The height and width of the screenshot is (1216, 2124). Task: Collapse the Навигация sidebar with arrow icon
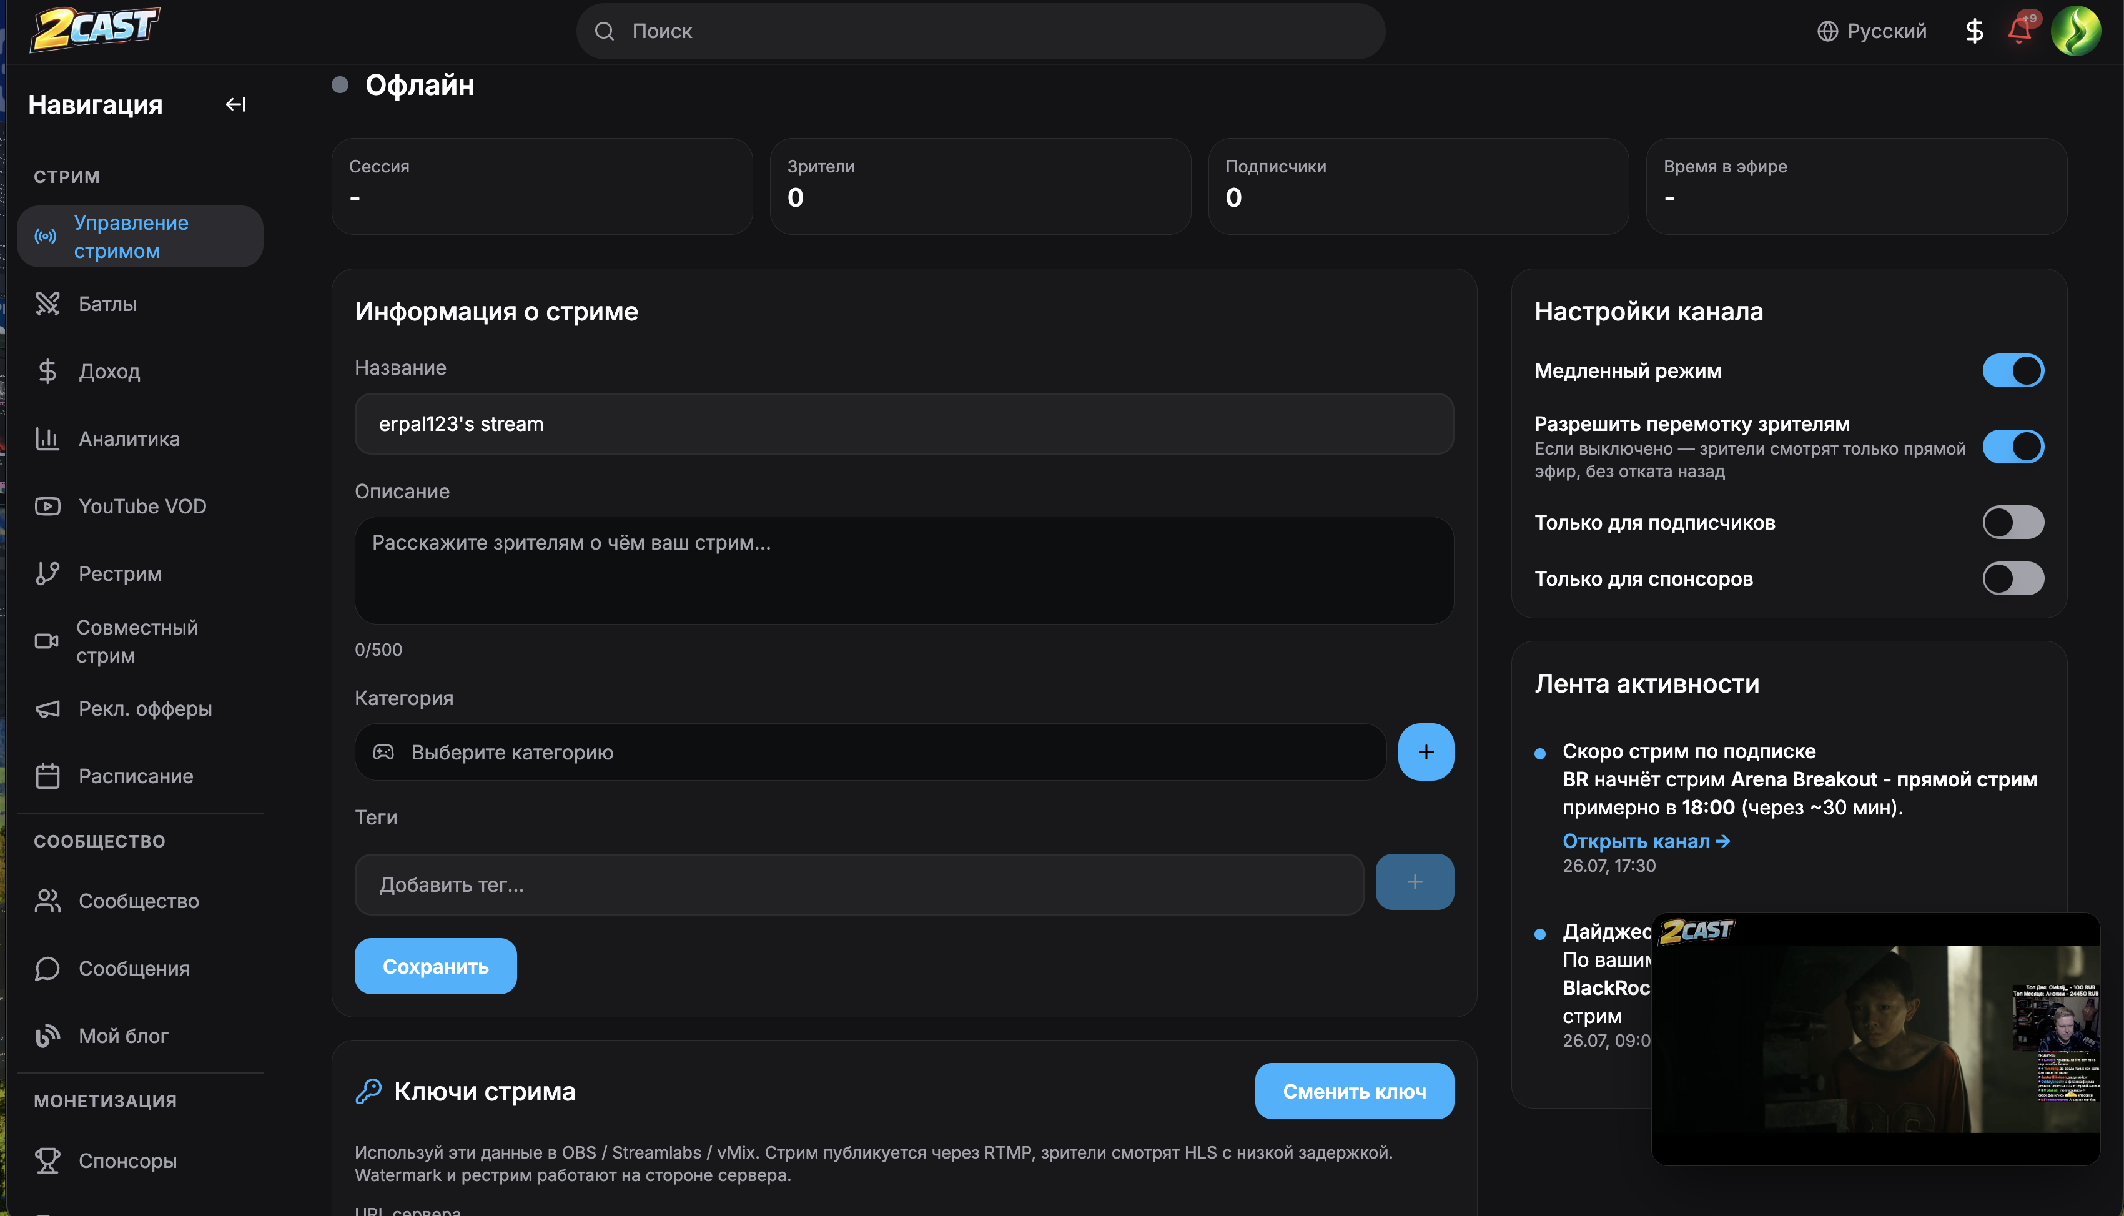[235, 104]
